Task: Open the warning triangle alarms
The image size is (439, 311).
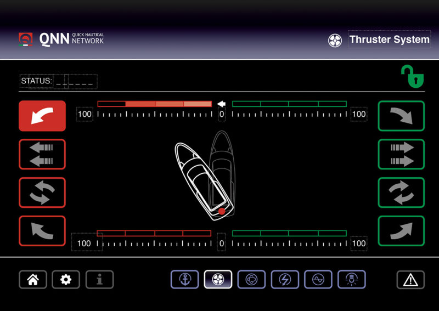Action: 410,279
